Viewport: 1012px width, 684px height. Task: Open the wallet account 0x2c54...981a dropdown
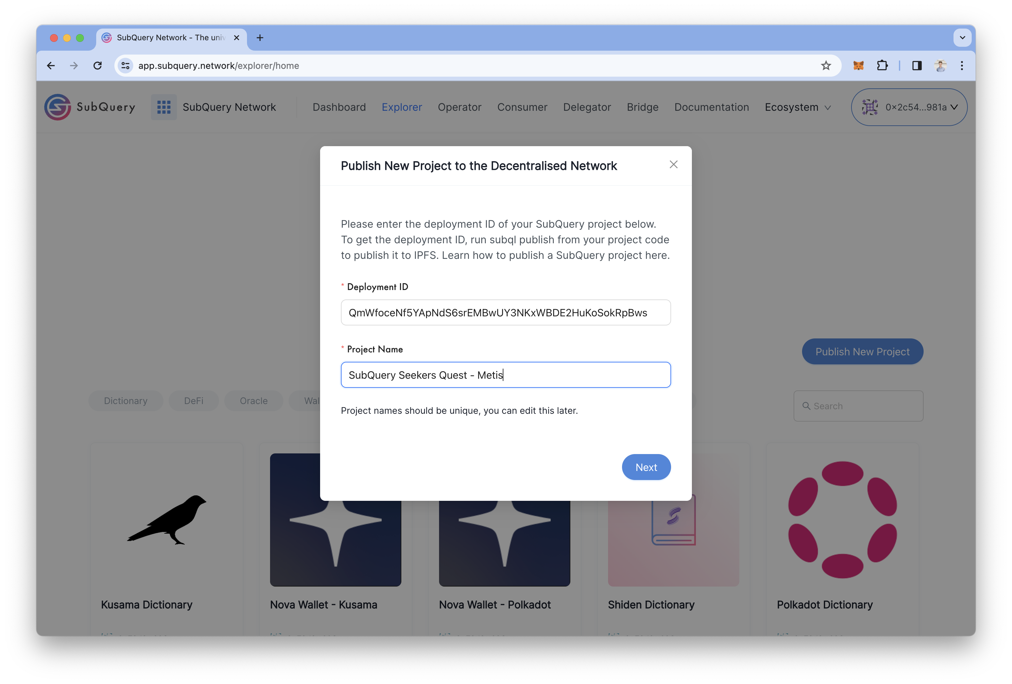(x=909, y=107)
